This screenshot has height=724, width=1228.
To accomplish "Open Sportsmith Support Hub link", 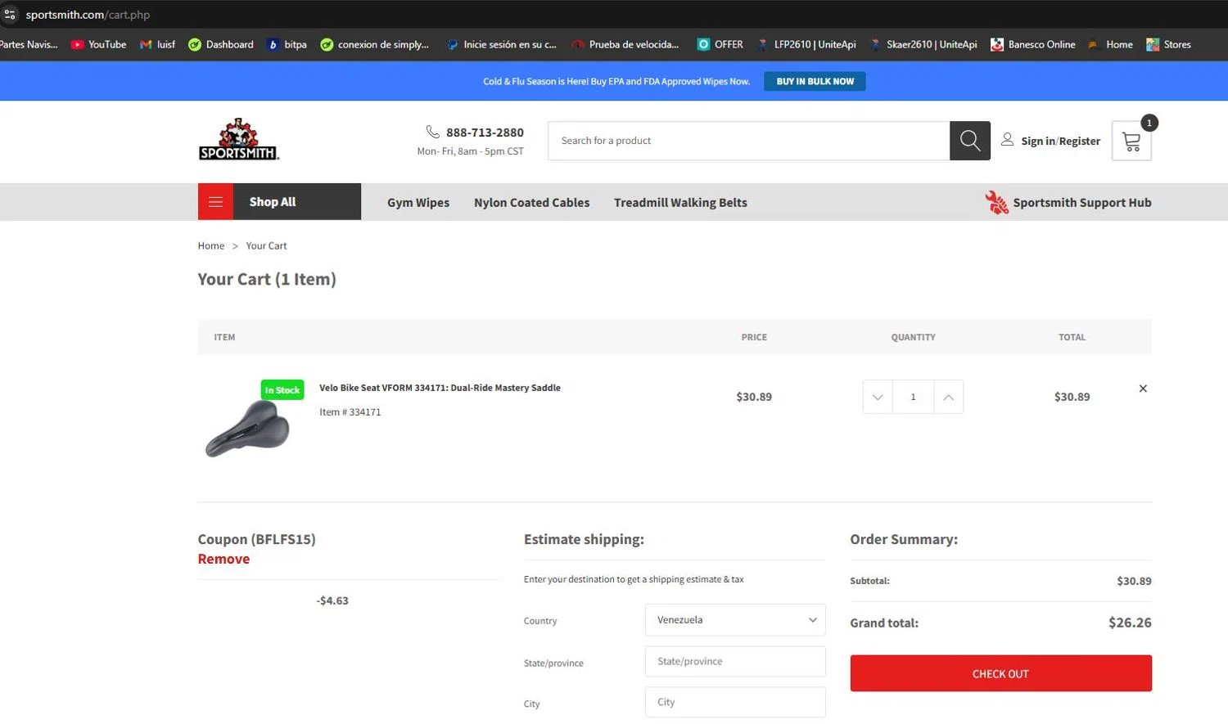I will click(x=1082, y=202).
